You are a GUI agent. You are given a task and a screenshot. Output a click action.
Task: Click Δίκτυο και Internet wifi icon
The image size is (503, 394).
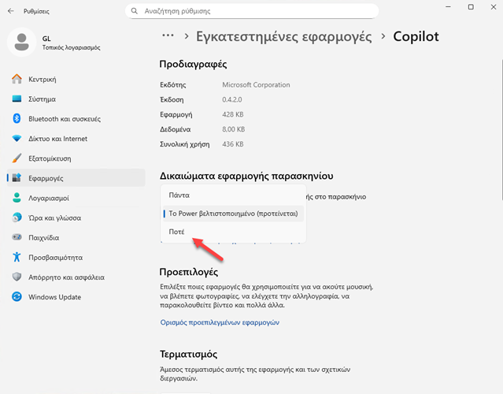(x=17, y=139)
